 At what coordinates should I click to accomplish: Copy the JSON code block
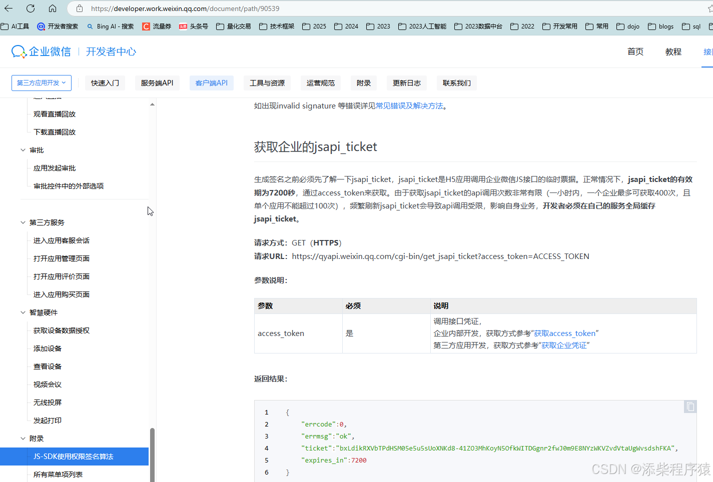tap(690, 406)
